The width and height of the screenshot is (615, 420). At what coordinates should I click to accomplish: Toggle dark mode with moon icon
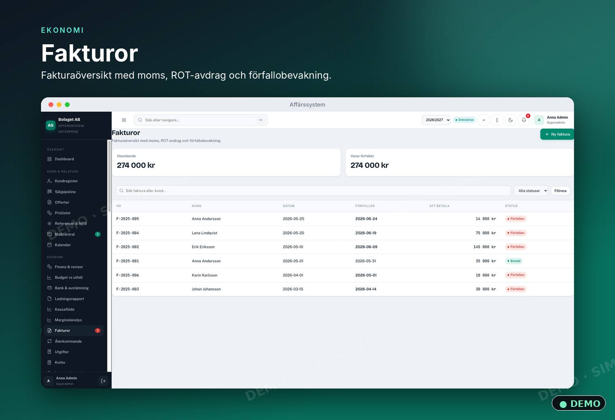(510, 120)
